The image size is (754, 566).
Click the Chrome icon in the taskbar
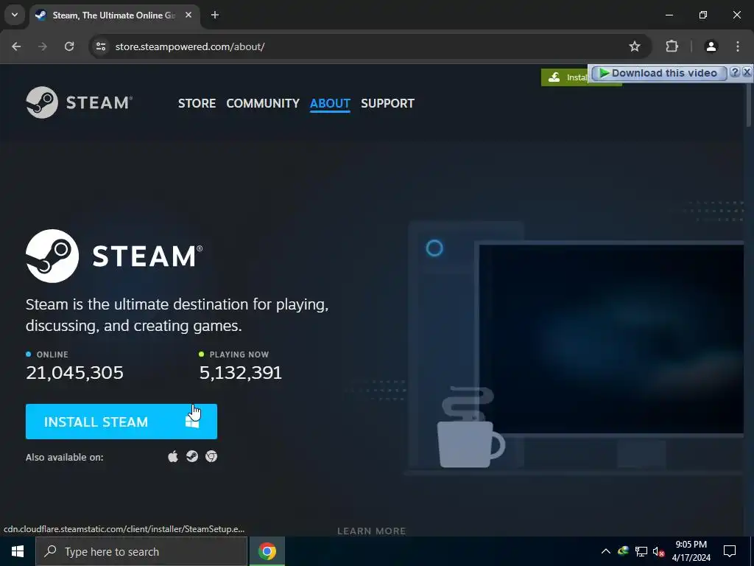click(267, 551)
